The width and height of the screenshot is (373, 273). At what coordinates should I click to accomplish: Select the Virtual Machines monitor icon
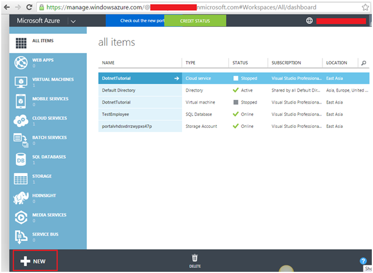point(21,82)
